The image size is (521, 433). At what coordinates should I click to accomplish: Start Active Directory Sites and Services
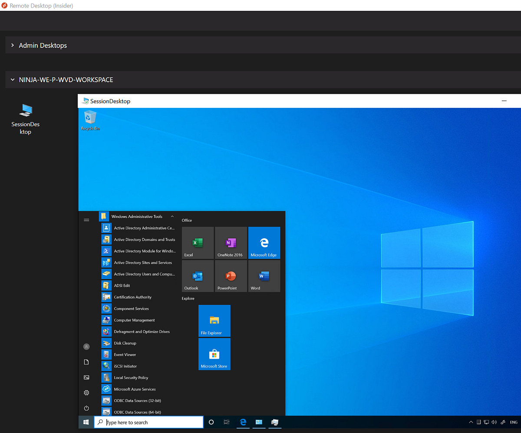tap(138, 263)
